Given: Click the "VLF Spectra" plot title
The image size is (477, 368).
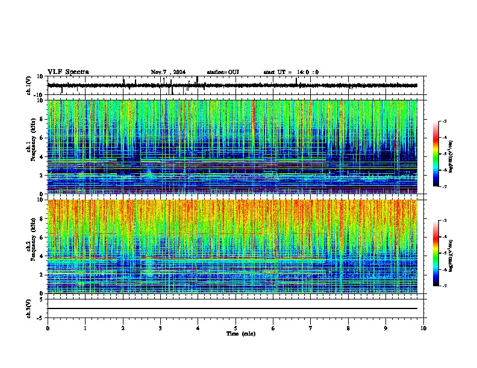Looking at the screenshot, I should [x=68, y=72].
